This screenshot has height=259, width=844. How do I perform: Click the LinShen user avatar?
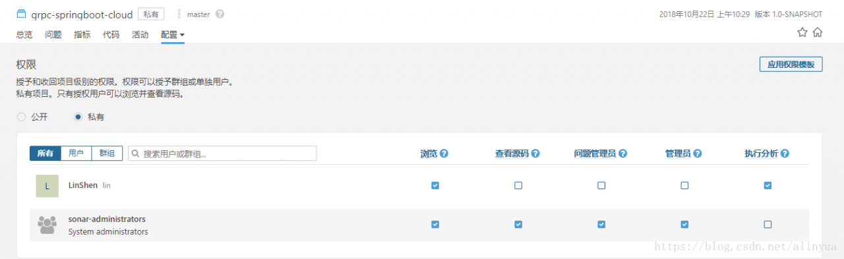pos(47,186)
